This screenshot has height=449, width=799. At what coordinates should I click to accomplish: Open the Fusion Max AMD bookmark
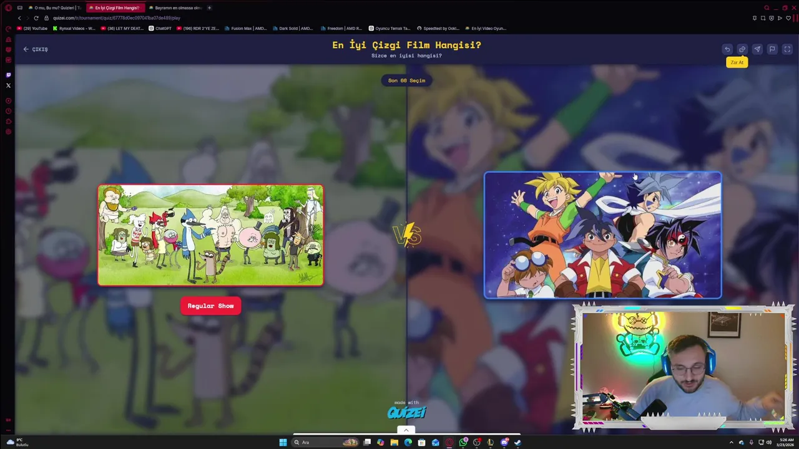(x=245, y=28)
